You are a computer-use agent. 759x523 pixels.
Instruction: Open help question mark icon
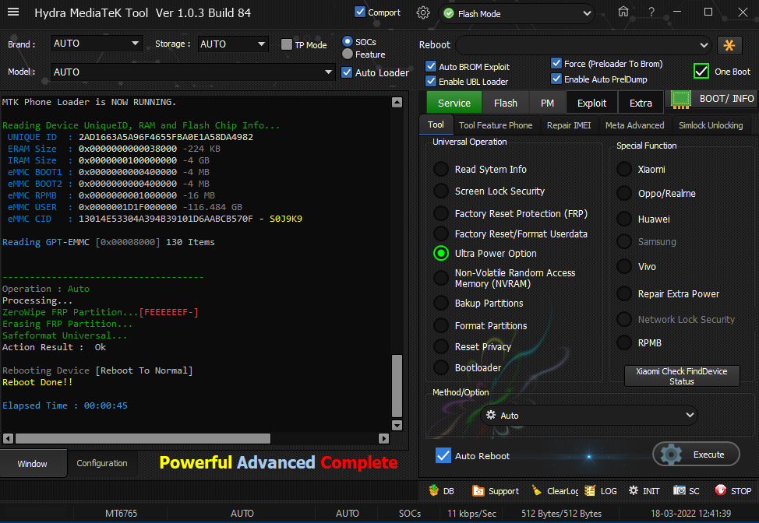click(x=651, y=12)
